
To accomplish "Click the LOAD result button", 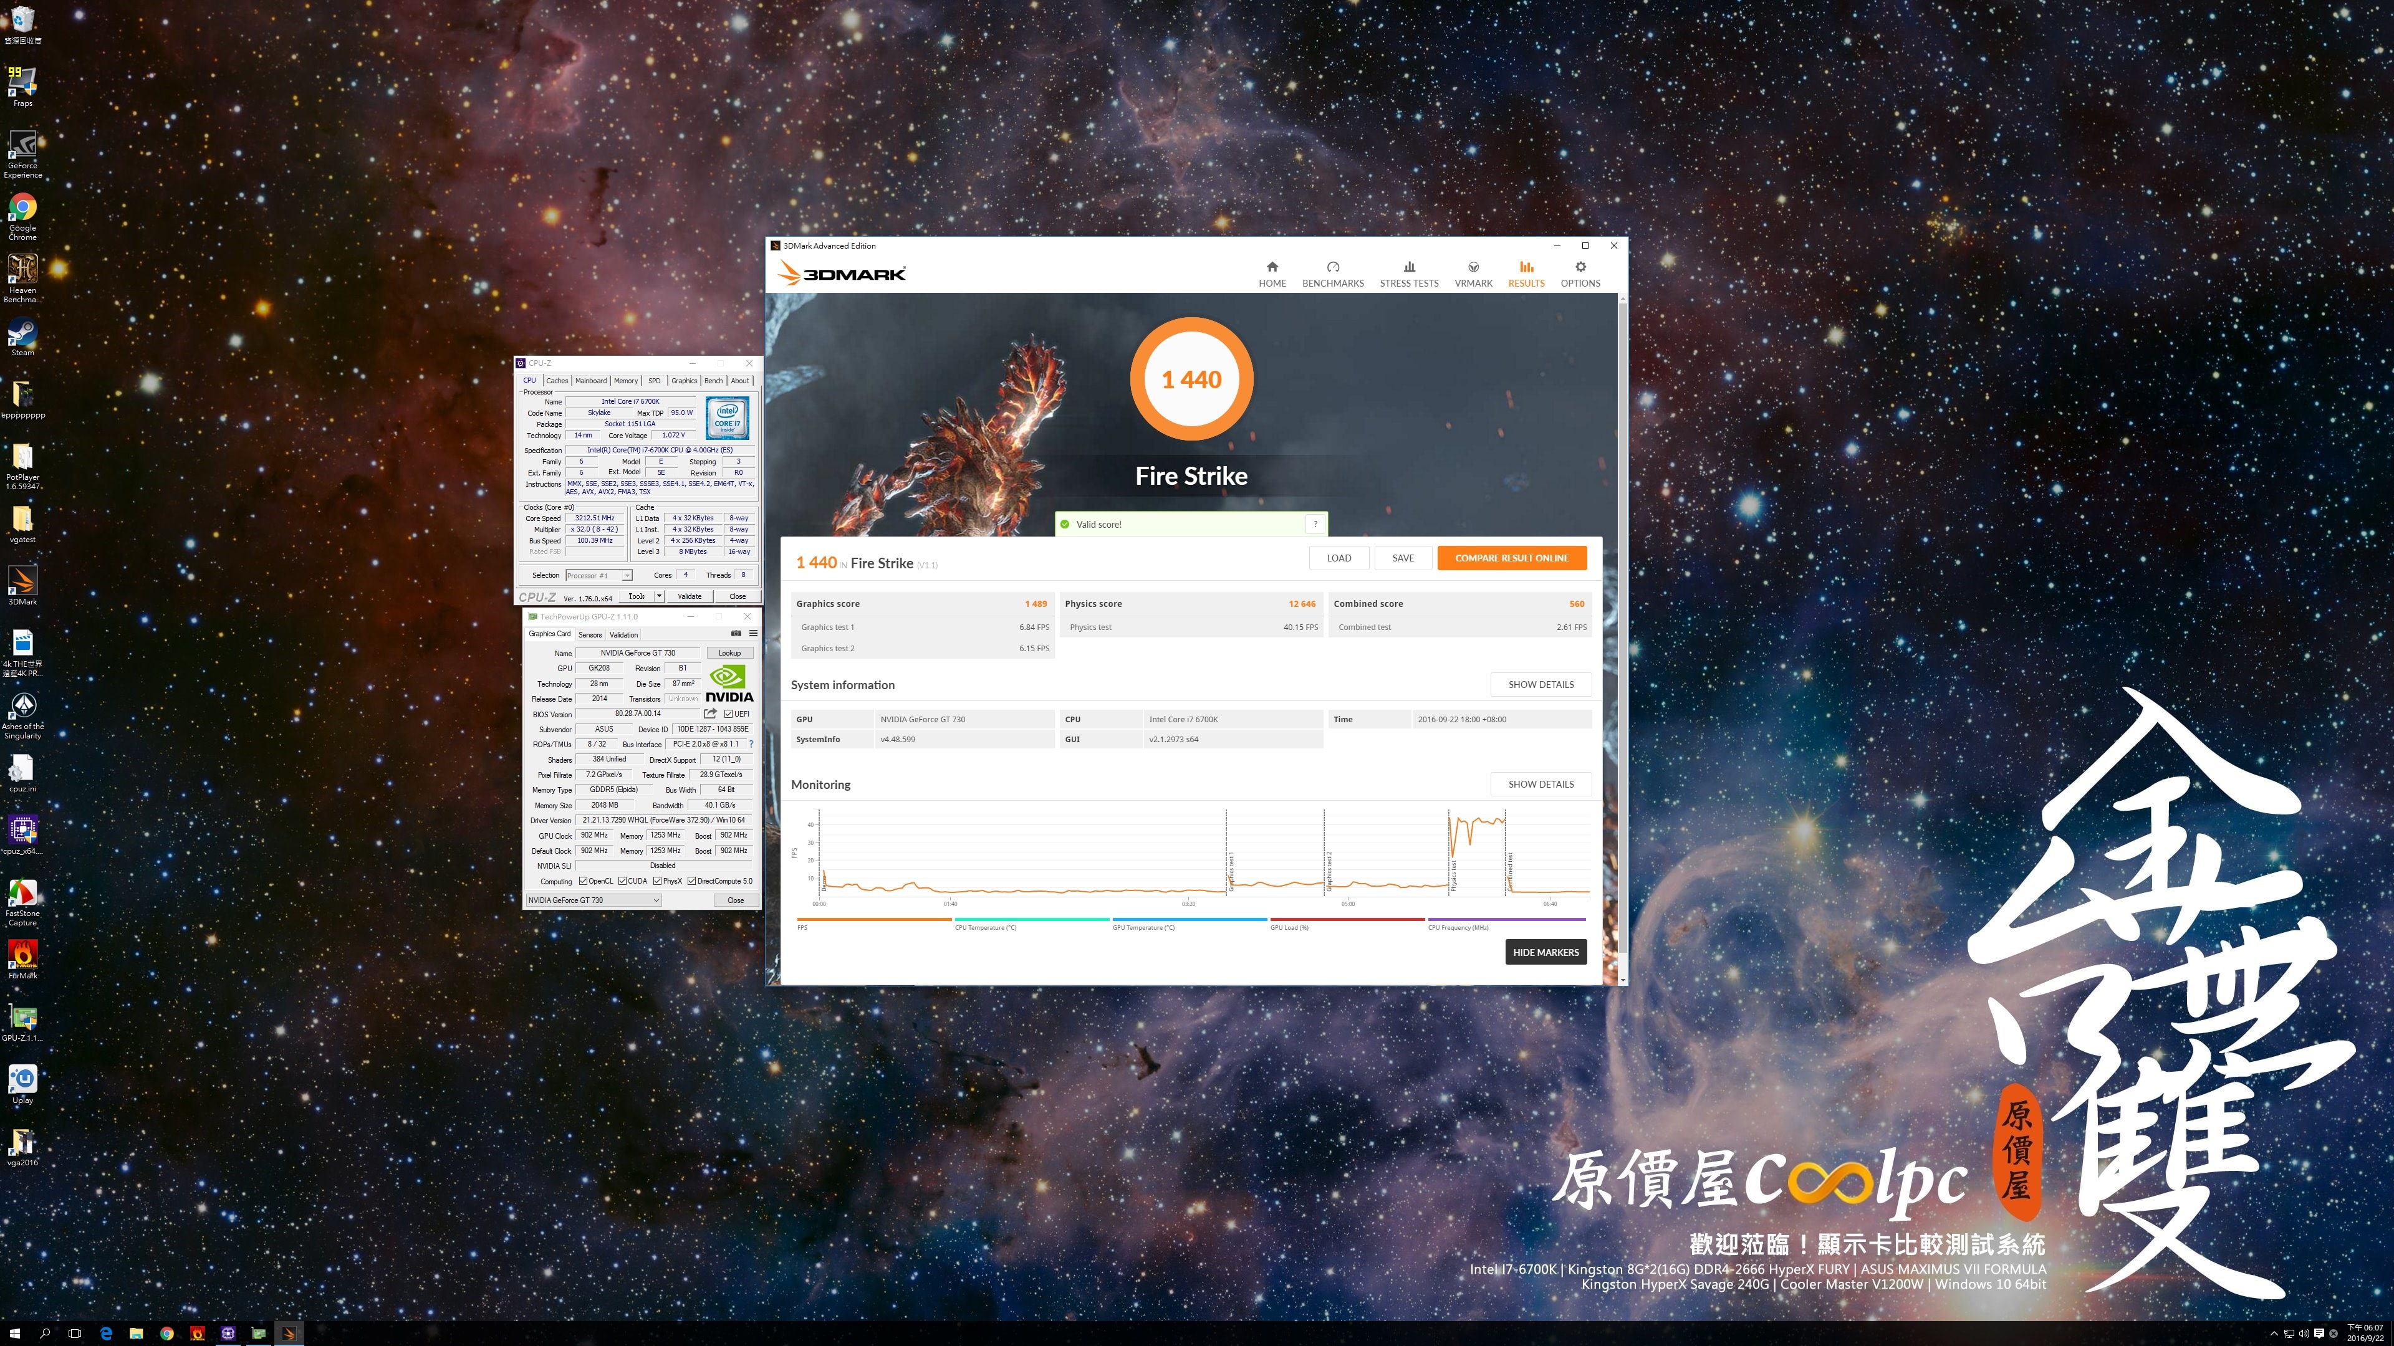I will (1339, 557).
